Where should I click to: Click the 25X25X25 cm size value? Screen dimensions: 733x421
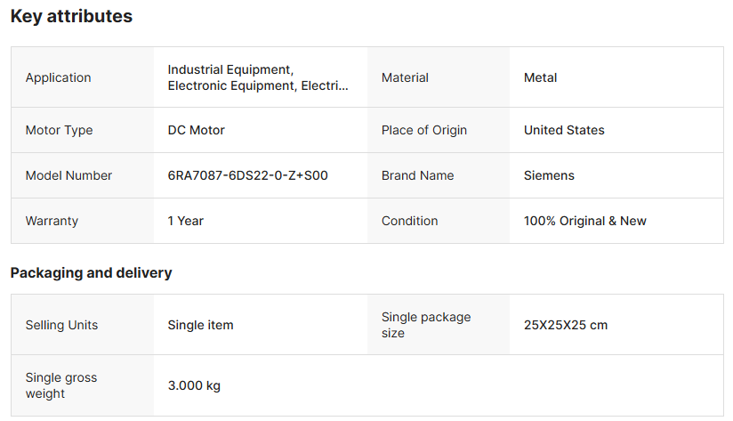click(565, 325)
